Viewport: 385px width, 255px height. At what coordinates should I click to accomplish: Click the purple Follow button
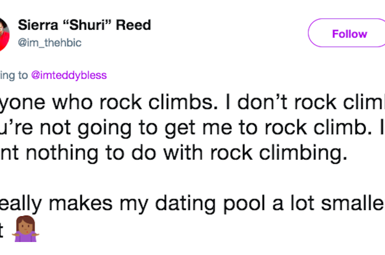click(x=349, y=33)
